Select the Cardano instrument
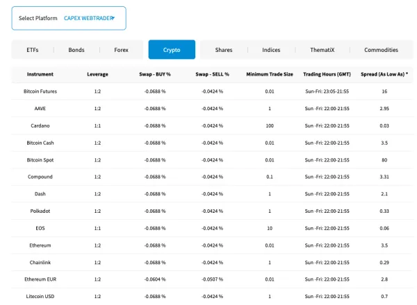Screen dimensions: 417x305 pos(40,125)
